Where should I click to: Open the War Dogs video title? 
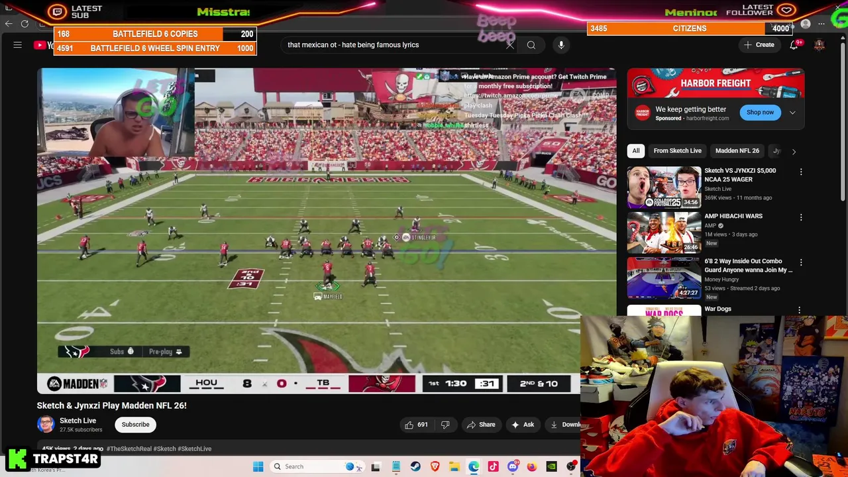(717, 309)
